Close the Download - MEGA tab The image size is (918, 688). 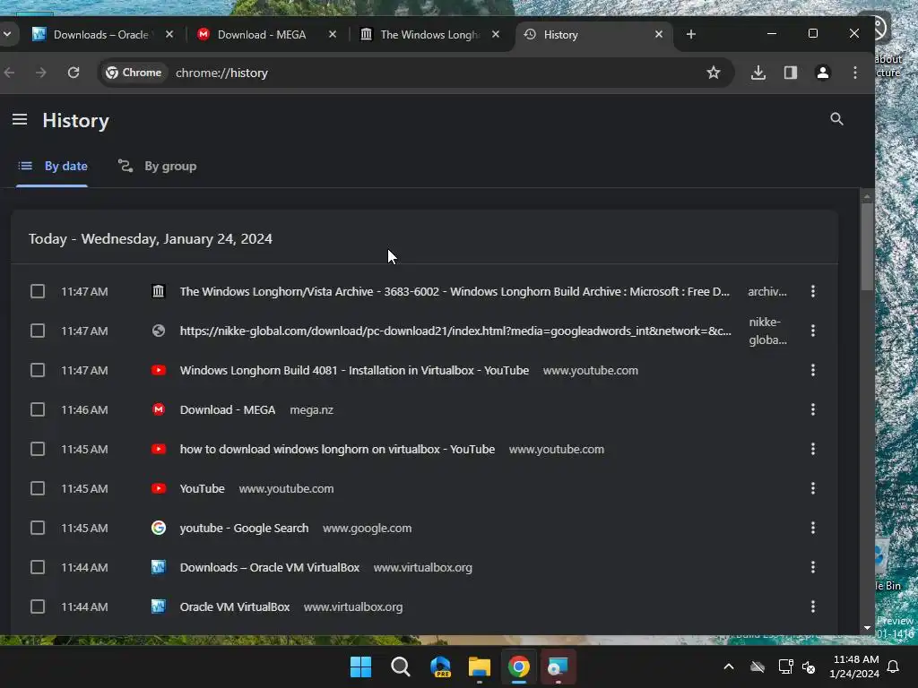(333, 35)
